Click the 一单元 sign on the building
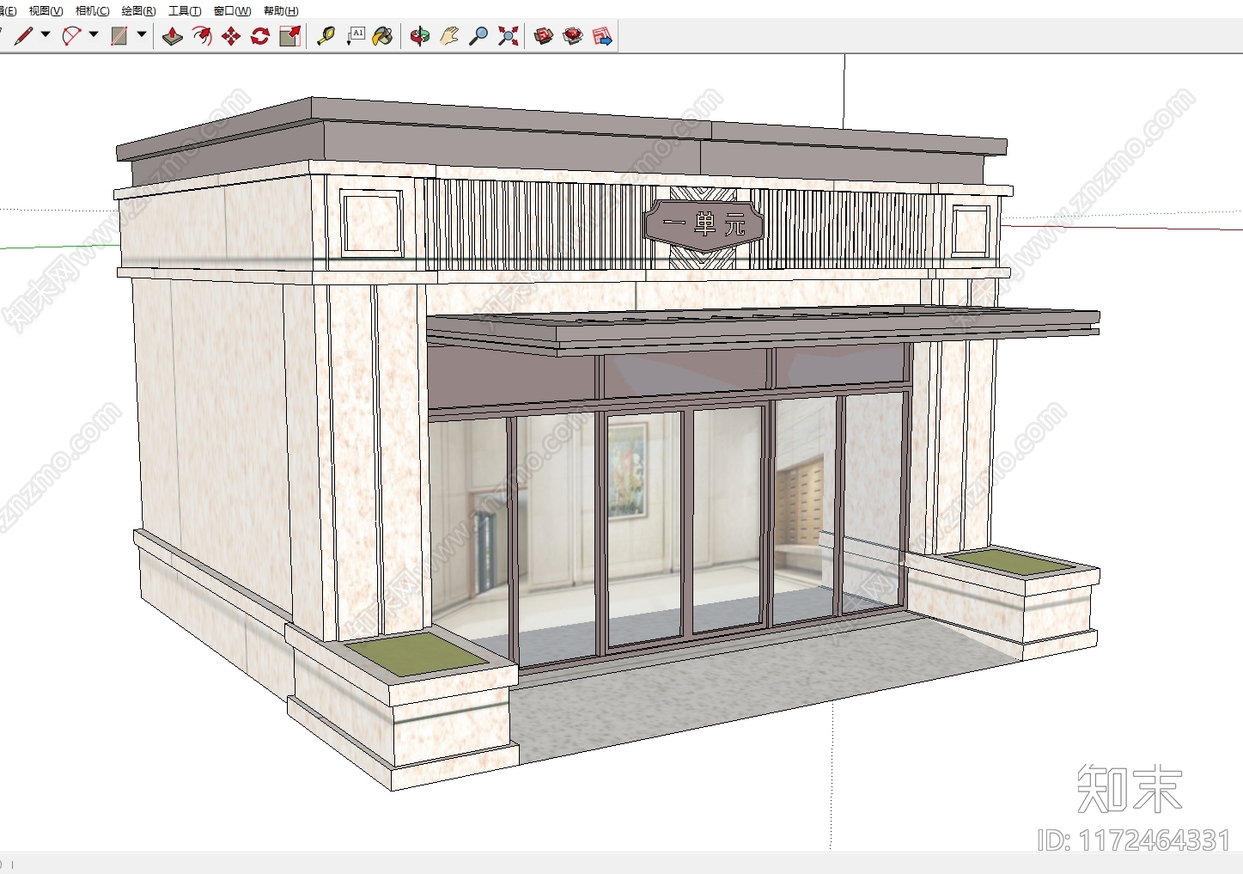The image size is (1243, 874). point(704,225)
